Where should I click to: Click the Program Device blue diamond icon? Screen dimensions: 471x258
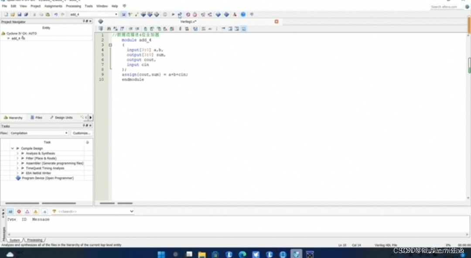(18, 178)
